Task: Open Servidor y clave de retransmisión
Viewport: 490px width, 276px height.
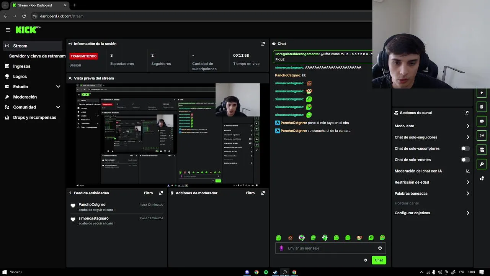Action: point(37,56)
